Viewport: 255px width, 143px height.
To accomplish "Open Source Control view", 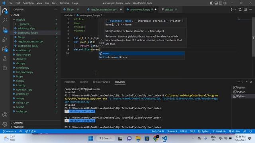I will (x=5, y=30).
